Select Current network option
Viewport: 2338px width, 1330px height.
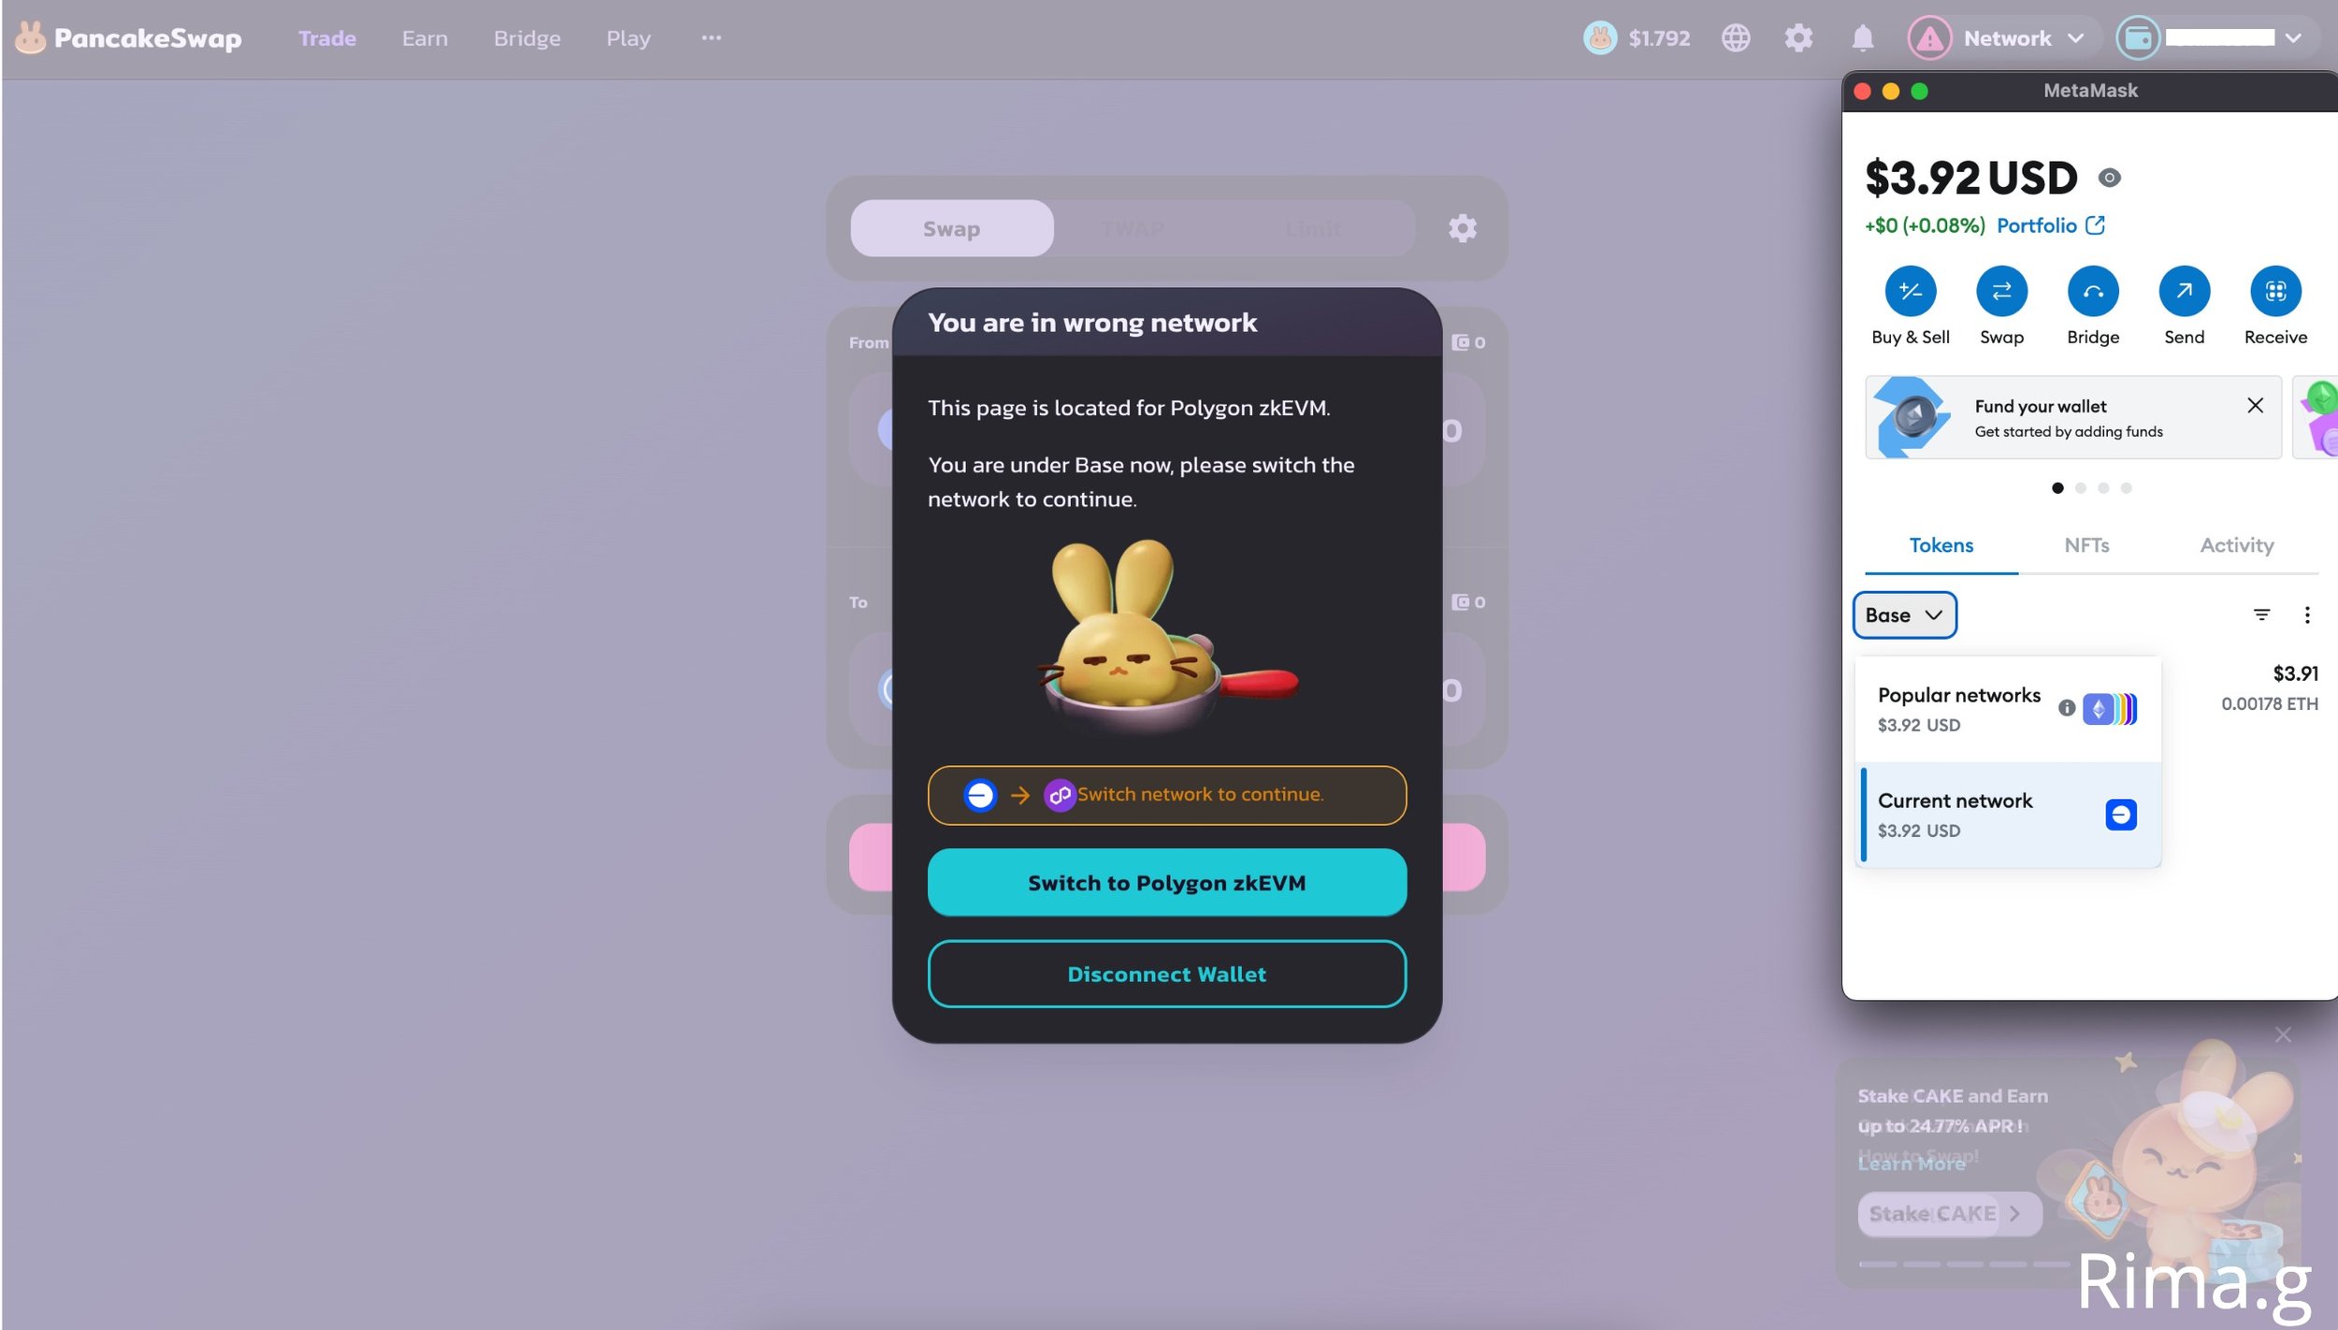2007,815
